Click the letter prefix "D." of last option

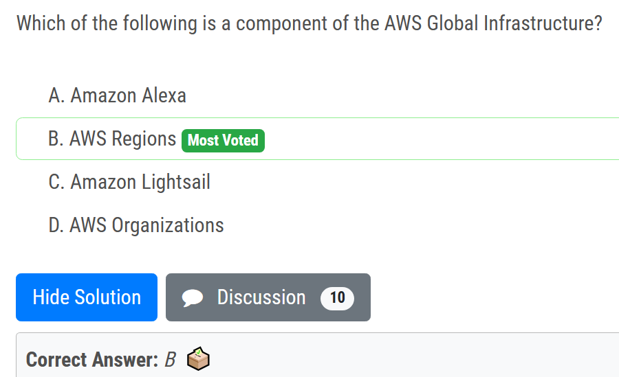point(56,225)
